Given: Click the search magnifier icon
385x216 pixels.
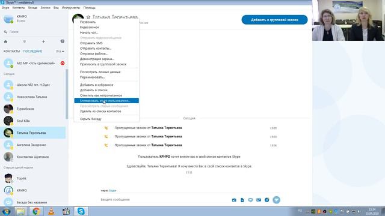Looking at the screenshot, I should click(5, 32).
